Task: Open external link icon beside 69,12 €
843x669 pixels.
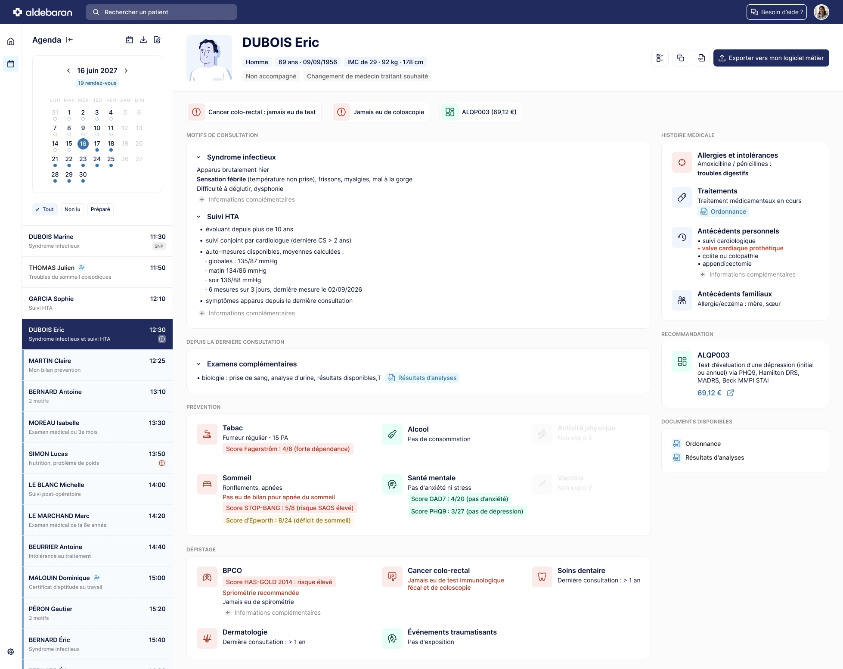Action: point(731,393)
